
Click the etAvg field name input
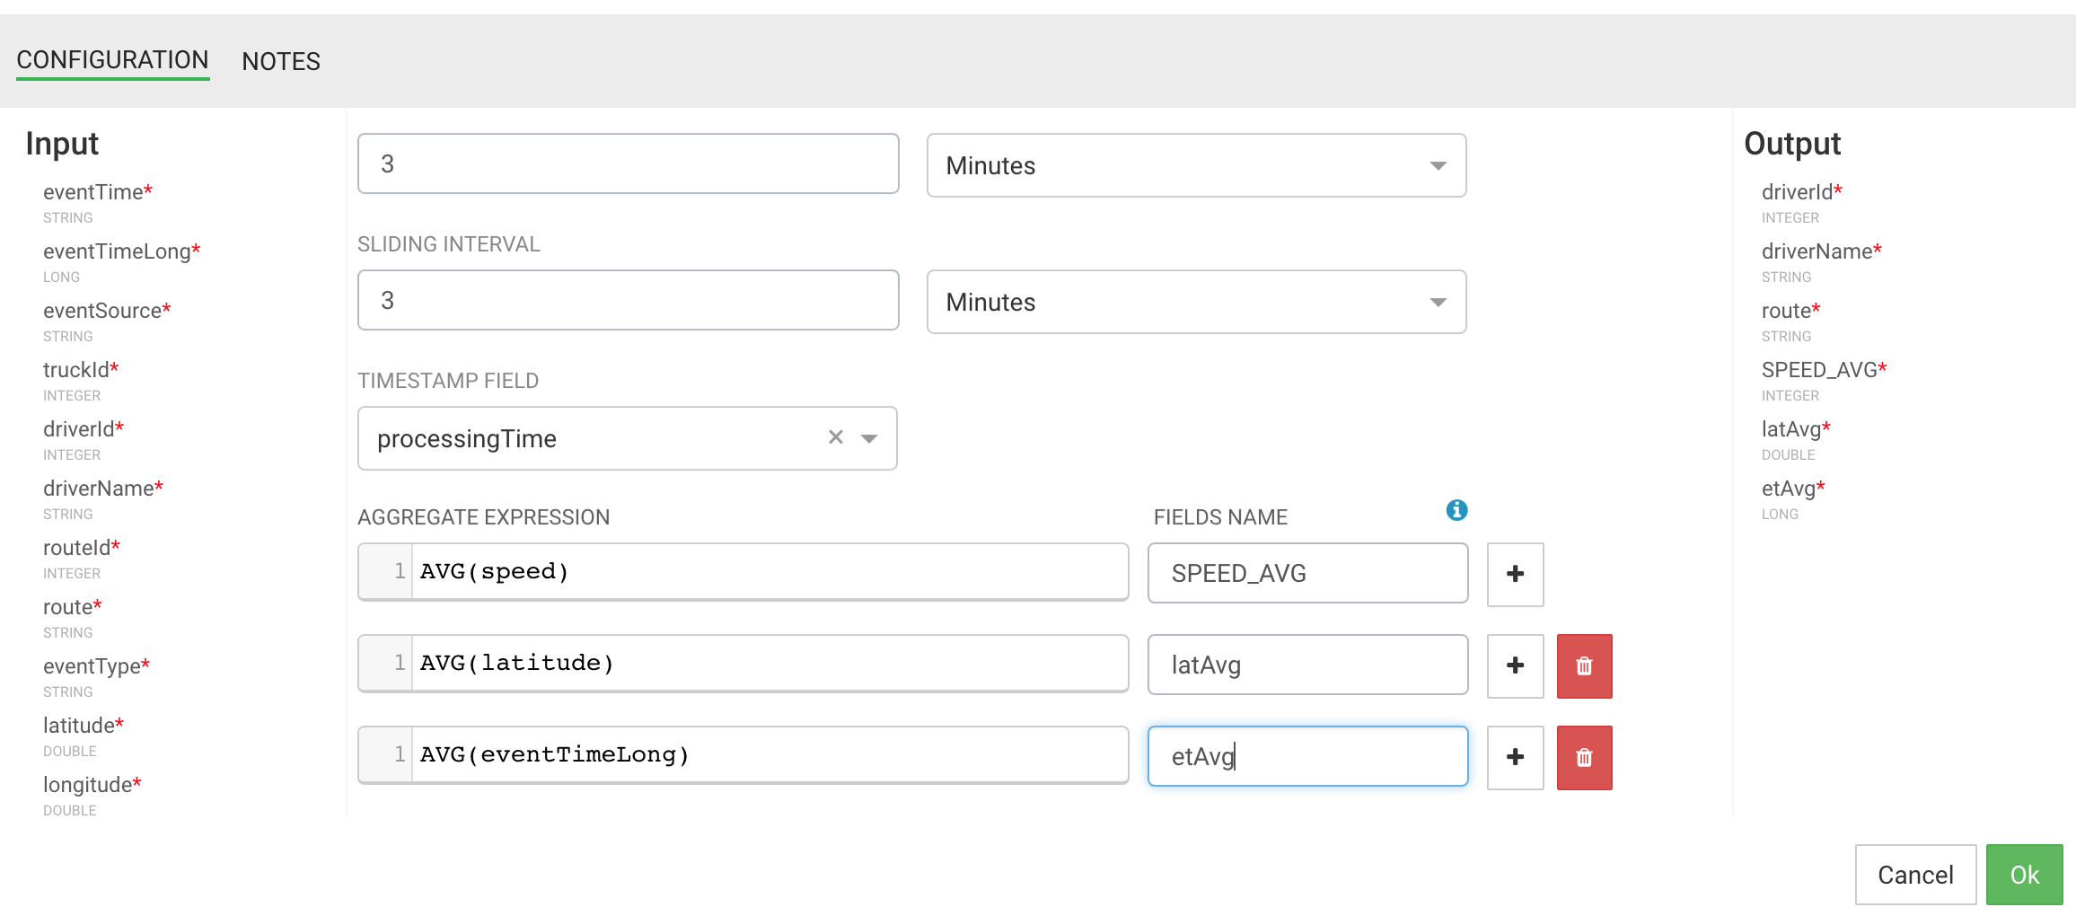[1307, 756]
